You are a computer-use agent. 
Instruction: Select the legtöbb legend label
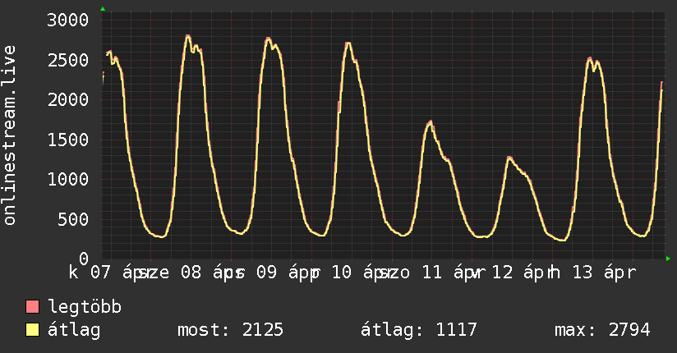point(85,308)
